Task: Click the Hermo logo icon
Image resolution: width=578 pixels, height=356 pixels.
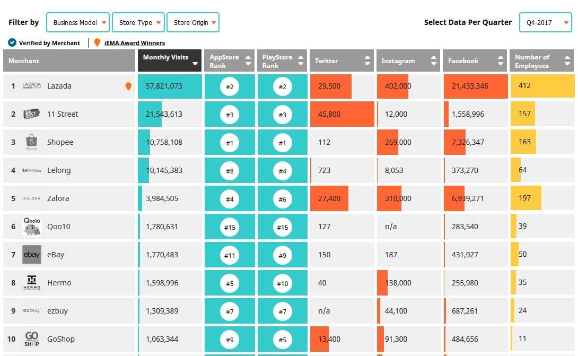Action: pyautogui.click(x=31, y=283)
